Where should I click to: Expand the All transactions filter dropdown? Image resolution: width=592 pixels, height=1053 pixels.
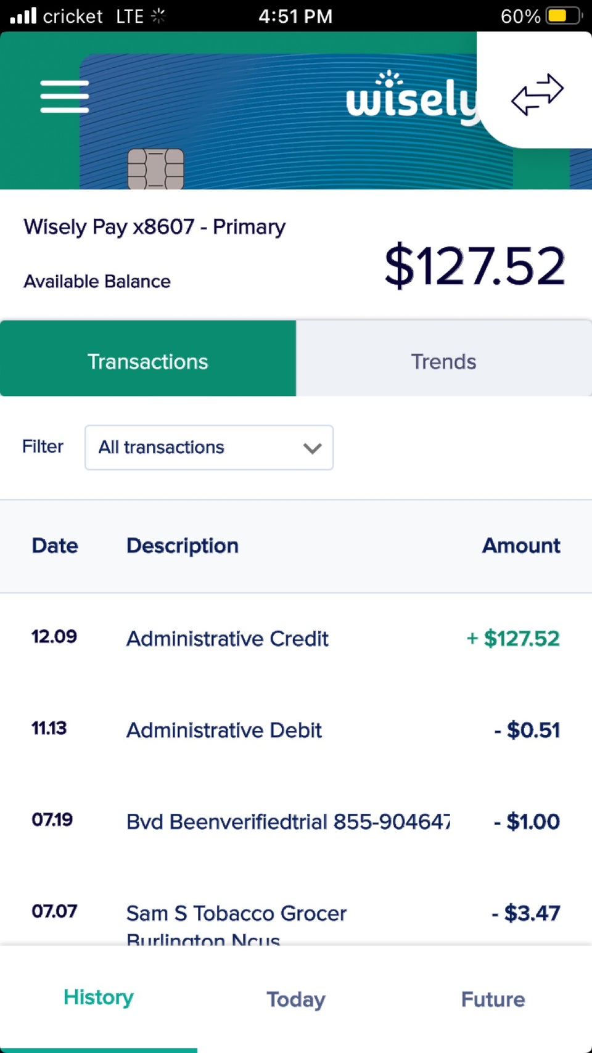point(208,448)
